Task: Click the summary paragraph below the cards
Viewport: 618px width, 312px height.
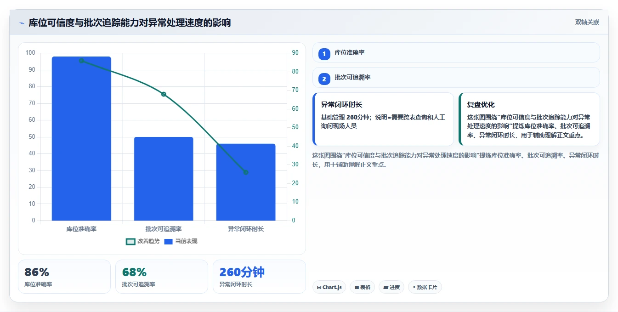Action: pos(455,160)
